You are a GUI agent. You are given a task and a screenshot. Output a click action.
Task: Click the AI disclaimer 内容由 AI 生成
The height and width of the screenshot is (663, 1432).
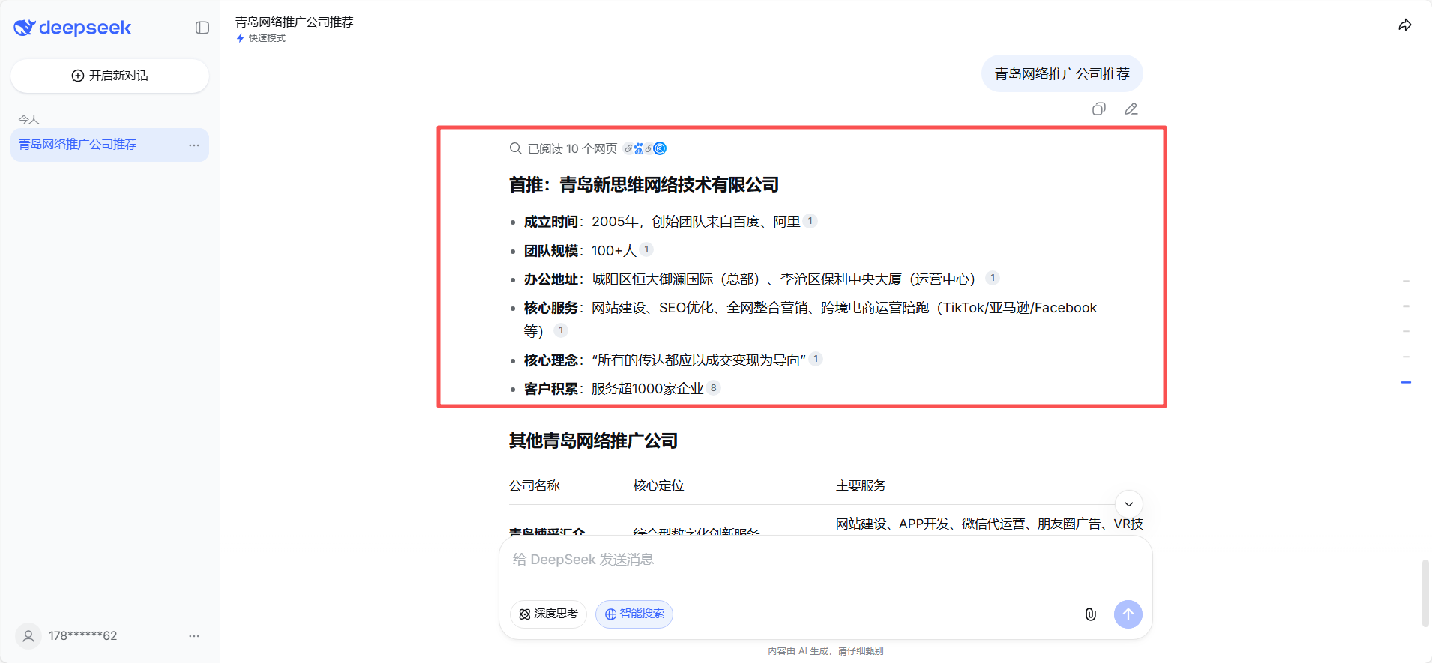pyautogui.click(x=825, y=651)
